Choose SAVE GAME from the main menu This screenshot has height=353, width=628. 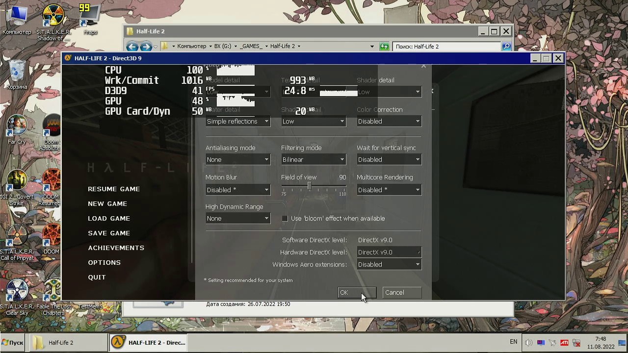click(109, 233)
